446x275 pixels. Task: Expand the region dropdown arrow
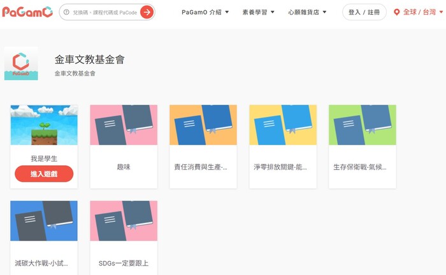(x=441, y=12)
